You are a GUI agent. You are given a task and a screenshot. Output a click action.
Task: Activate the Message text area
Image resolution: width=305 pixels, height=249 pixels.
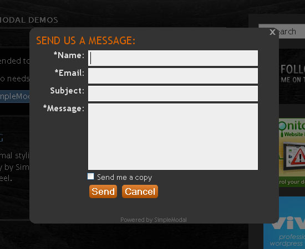173,137
